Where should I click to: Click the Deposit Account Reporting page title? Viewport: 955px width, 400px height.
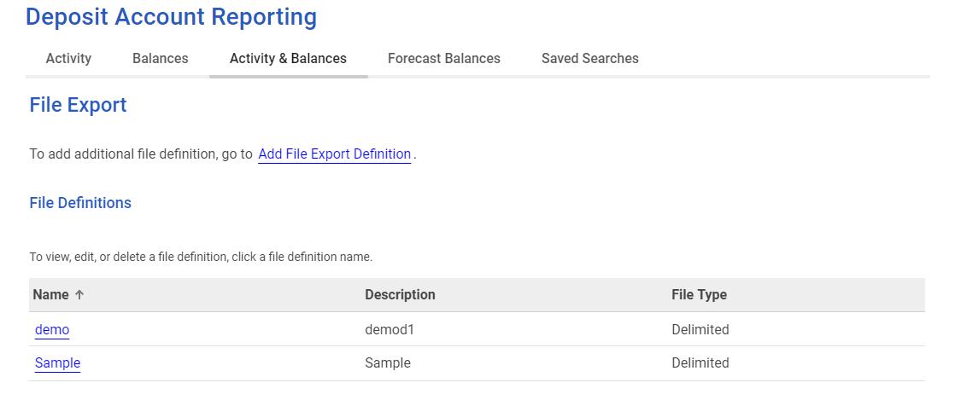(x=171, y=17)
